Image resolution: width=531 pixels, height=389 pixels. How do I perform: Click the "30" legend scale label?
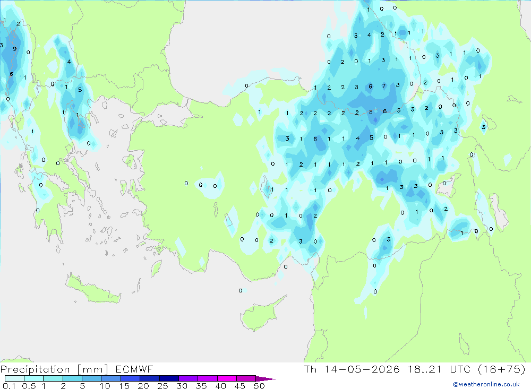pyautogui.click(x=182, y=386)
